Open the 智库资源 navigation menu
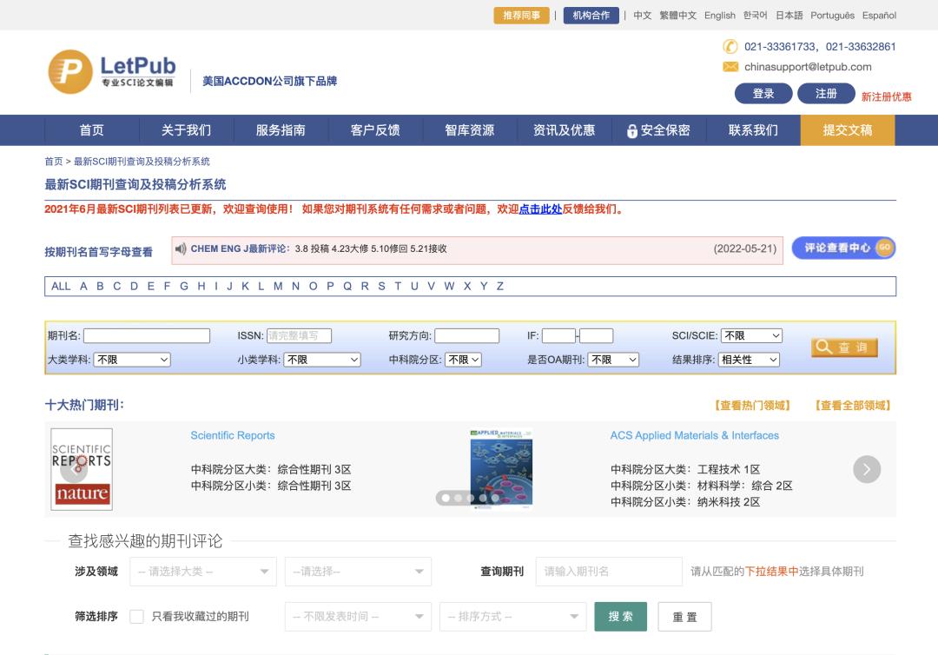938x655 pixels. click(x=471, y=129)
